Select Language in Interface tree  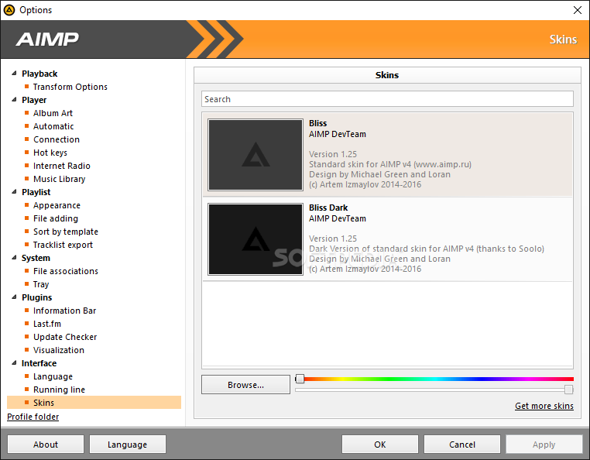pos(53,377)
